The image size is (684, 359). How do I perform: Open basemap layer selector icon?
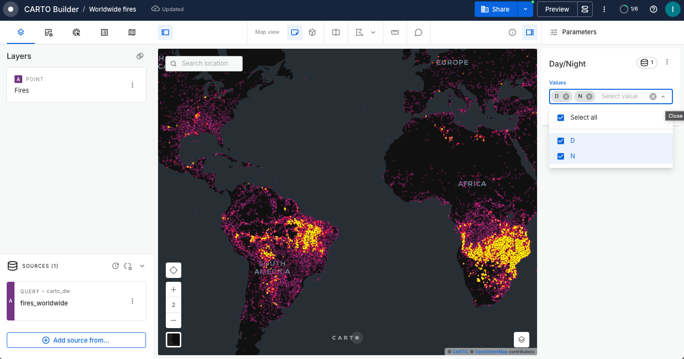point(521,339)
